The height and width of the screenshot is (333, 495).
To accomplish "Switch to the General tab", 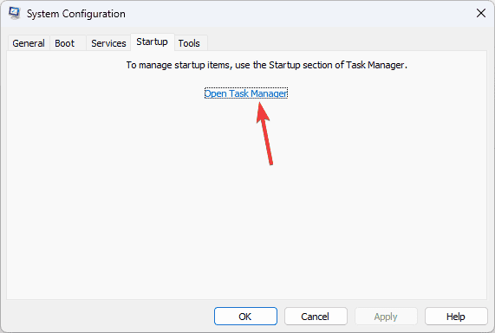I will [29, 43].
